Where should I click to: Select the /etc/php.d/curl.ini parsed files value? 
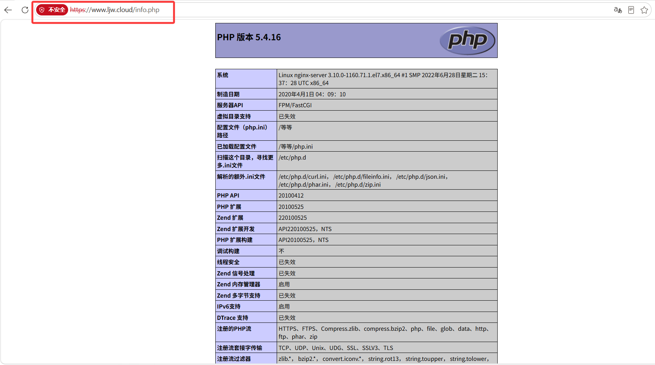click(364, 181)
